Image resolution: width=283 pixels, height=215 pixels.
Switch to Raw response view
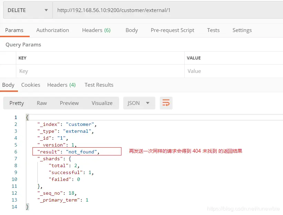[42, 103]
